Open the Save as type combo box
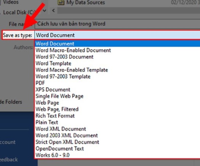This screenshot has width=200, height=166. pyautogui.click(x=117, y=35)
